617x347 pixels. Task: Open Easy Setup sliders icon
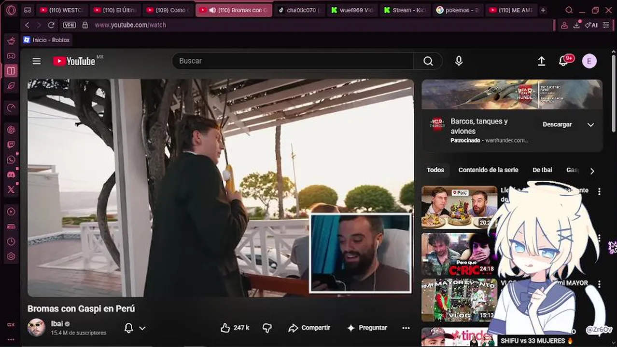point(606,25)
